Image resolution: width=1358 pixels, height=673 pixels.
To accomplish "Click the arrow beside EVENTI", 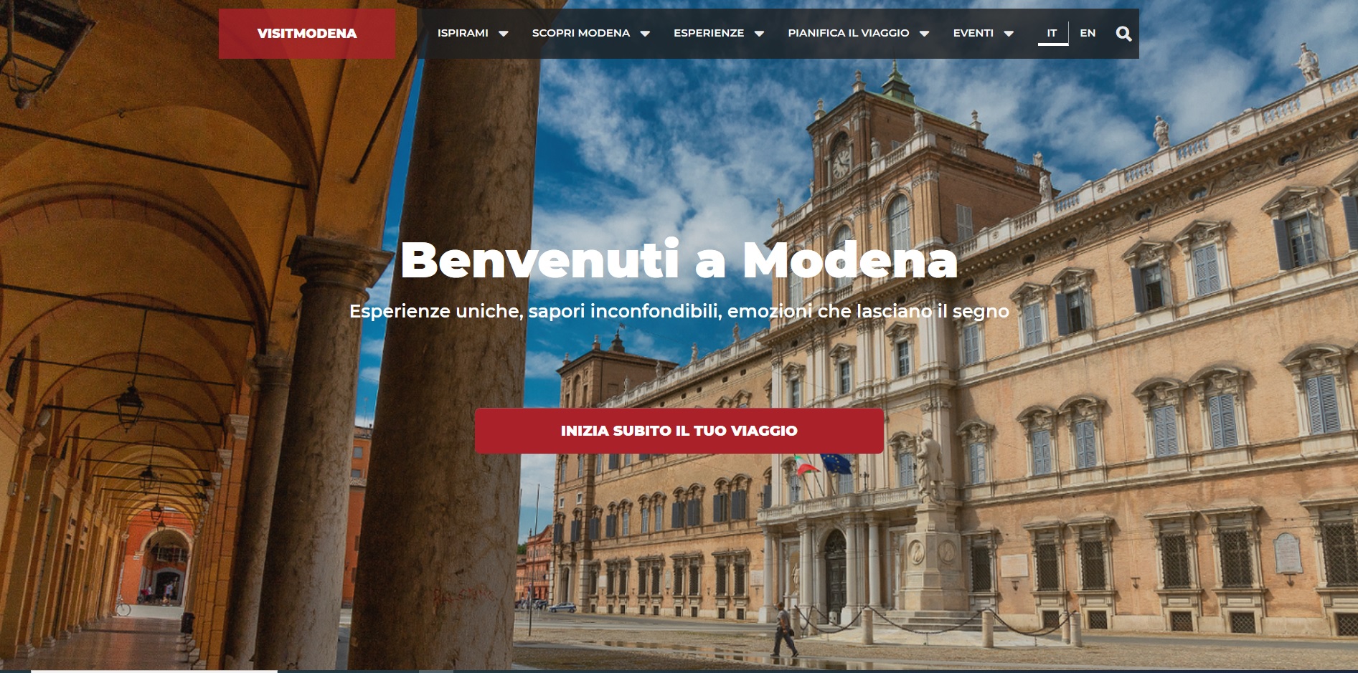I will pyautogui.click(x=1009, y=34).
